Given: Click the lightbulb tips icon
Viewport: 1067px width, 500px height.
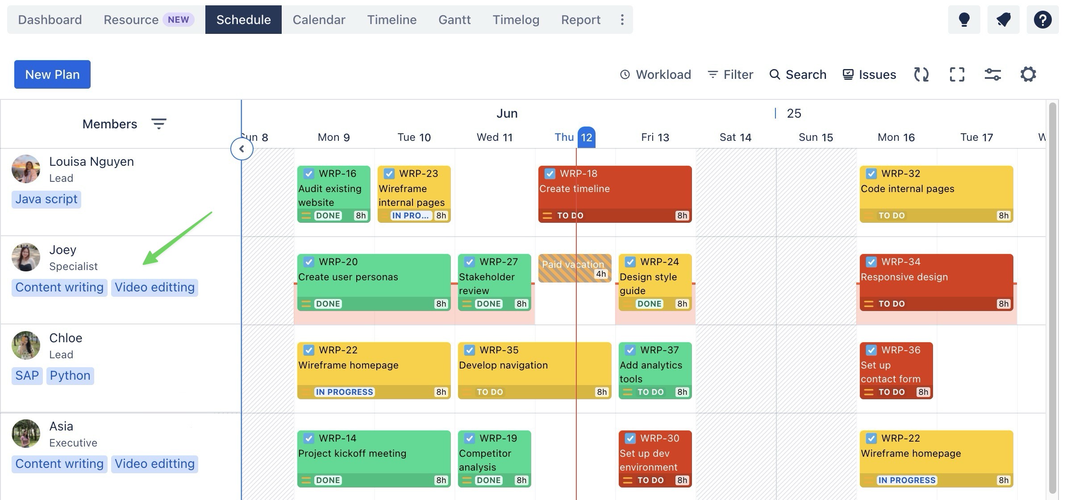Looking at the screenshot, I should (x=964, y=20).
